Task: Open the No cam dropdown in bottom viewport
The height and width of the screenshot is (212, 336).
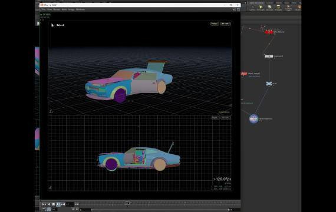Action: tap(225, 118)
